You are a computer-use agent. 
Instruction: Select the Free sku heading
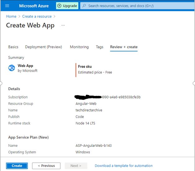[x=85, y=66]
